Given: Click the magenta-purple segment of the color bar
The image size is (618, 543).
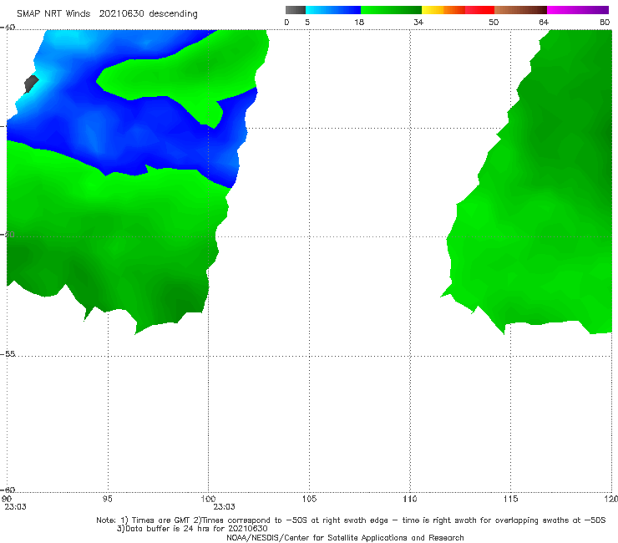Looking at the screenshot, I should [578, 10].
